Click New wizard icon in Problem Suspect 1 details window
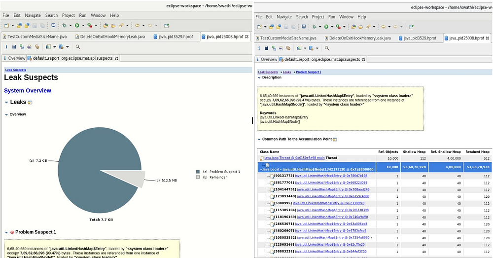The width and height of the screenshot is (493, 258). click(259, 27)
